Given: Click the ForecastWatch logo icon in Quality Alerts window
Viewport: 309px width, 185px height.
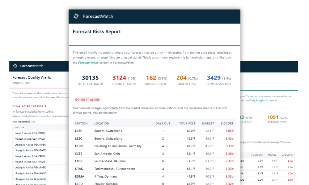Looking at the screenshot, I should click(15, 66).
